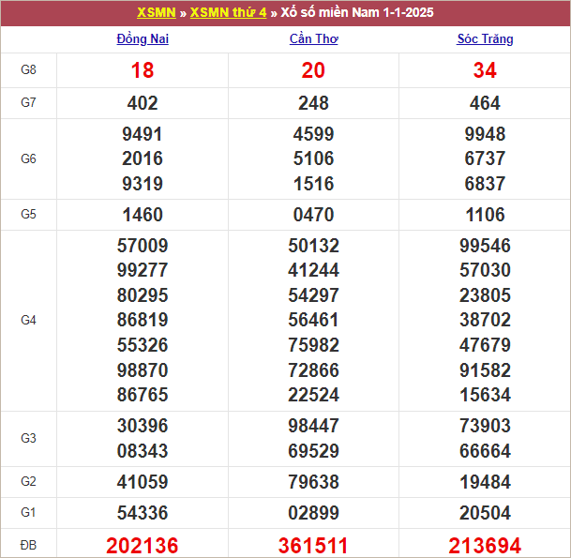The image size is (571, 558).
Task: Select the G2 row label
Action: coord(28,481)
